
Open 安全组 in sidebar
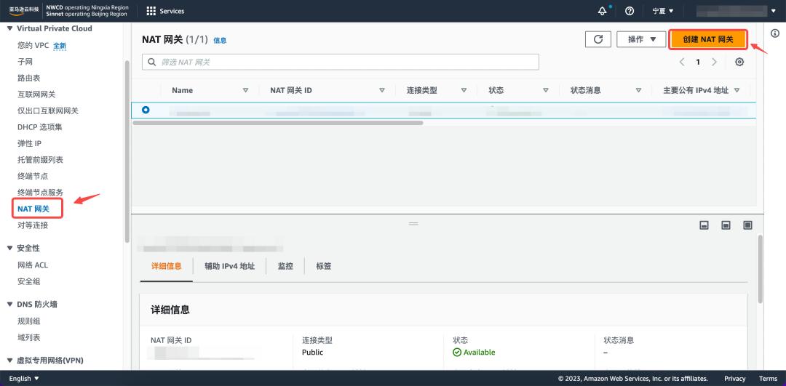(28, 281)
